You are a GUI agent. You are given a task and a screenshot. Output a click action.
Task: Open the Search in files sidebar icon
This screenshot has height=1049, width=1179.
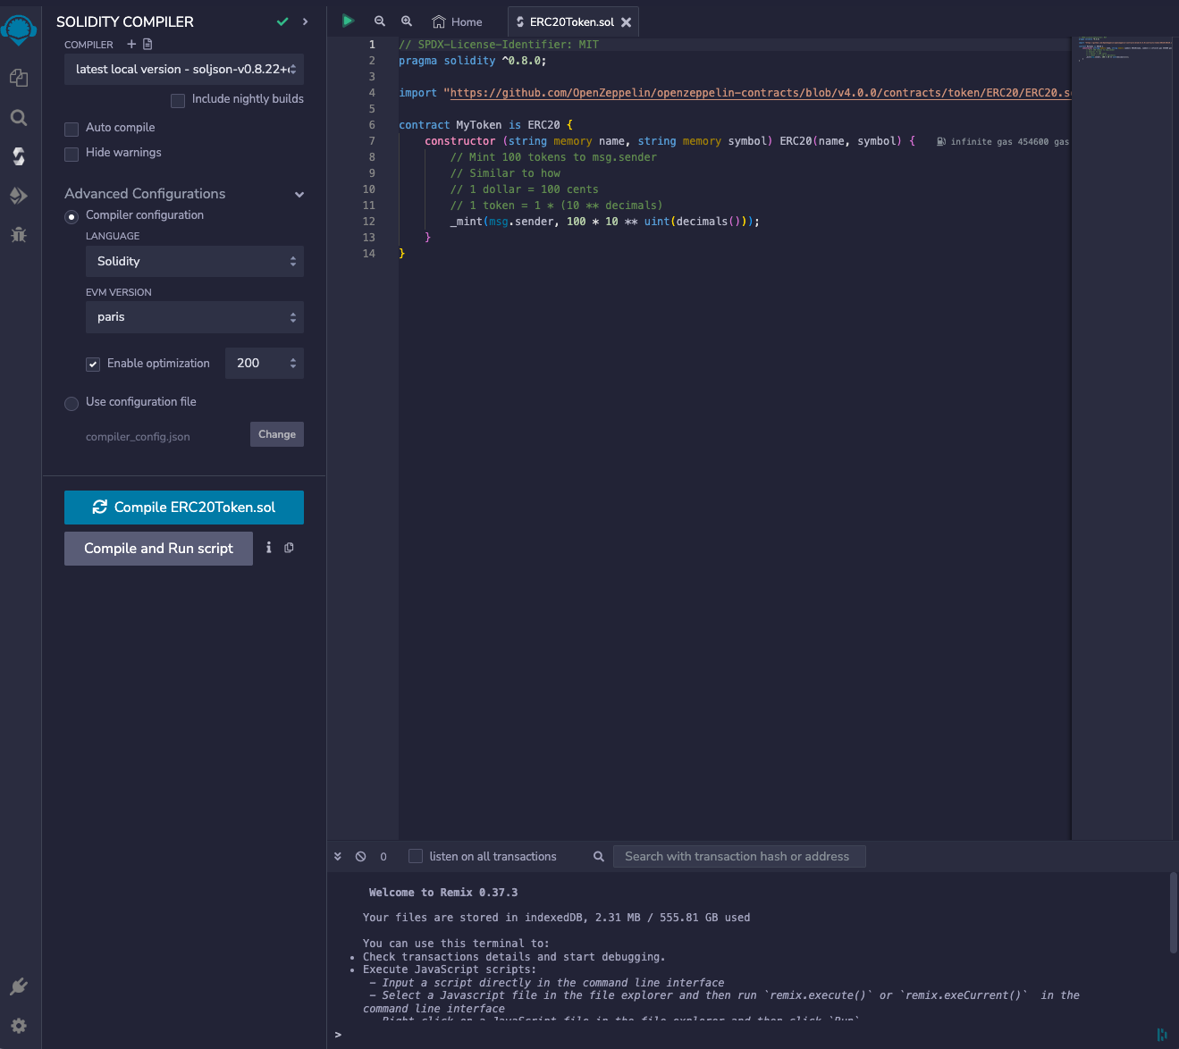pos(19,117)
